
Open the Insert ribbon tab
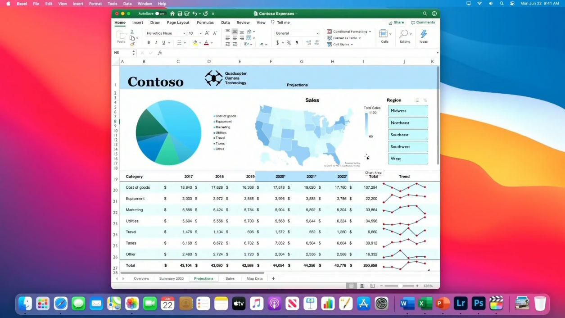pos(138,23)
